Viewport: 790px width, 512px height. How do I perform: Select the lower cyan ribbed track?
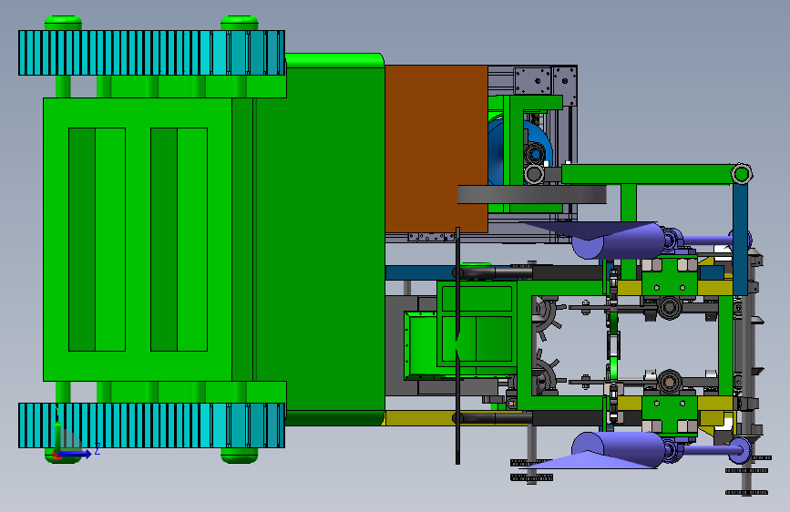pos(151,425)
